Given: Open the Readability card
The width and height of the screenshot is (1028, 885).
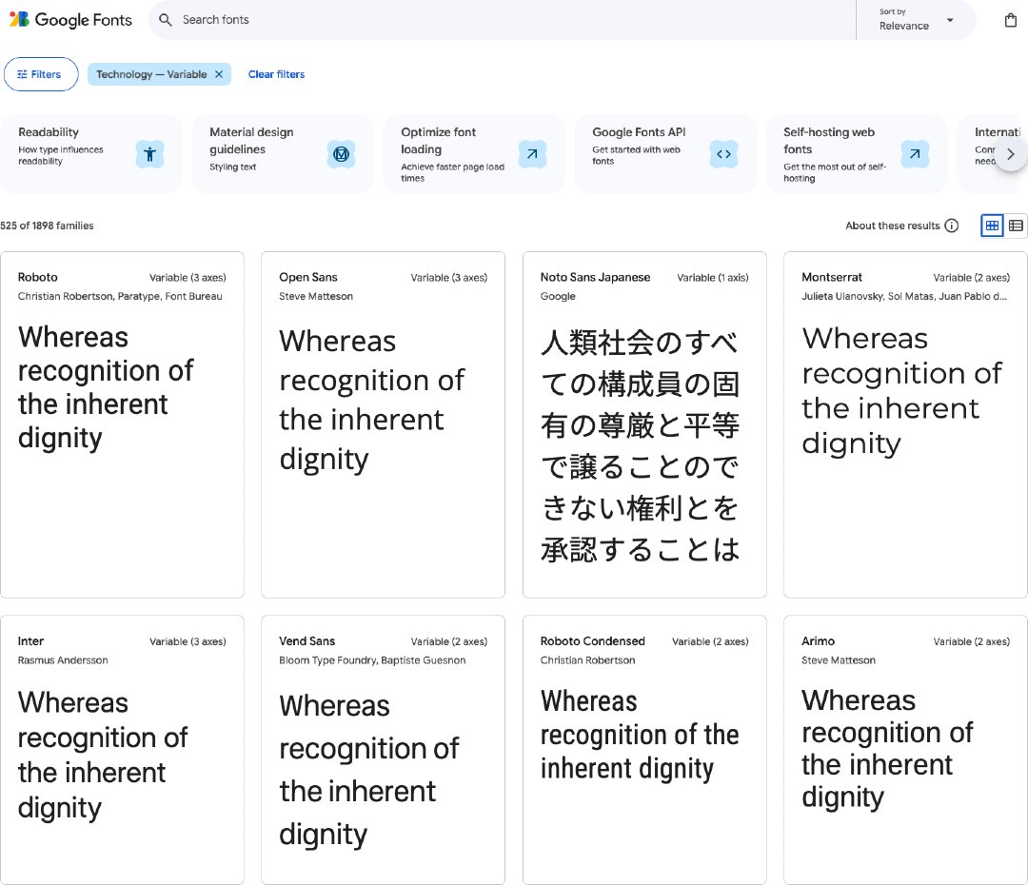Looking at the screenshot, I should tap(91, 154).
